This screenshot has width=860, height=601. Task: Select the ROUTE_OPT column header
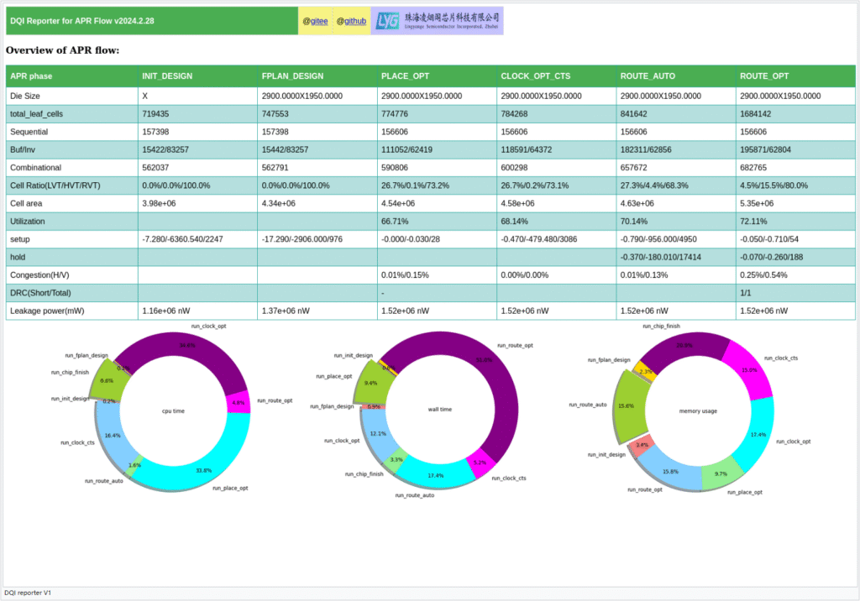764,76
